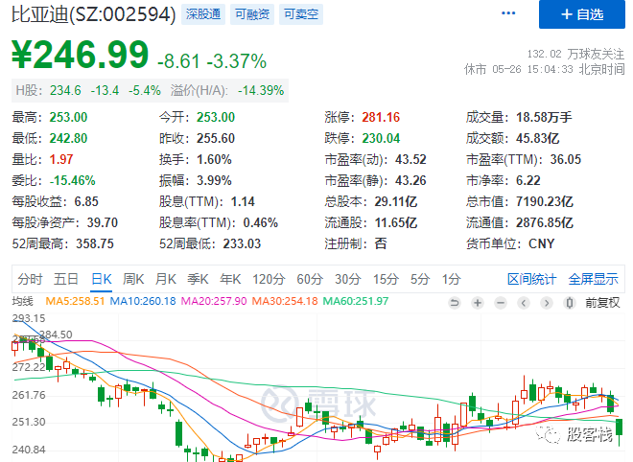
Task: Click the MA30:254.18 indicator label
Action: pos(285,301)
